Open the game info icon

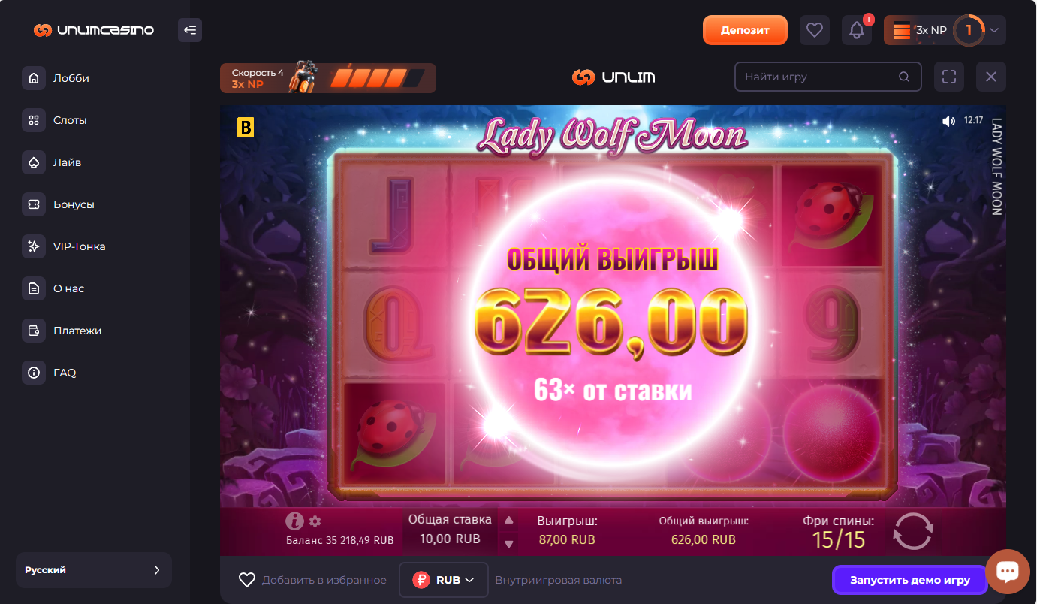tap(294, 521)
